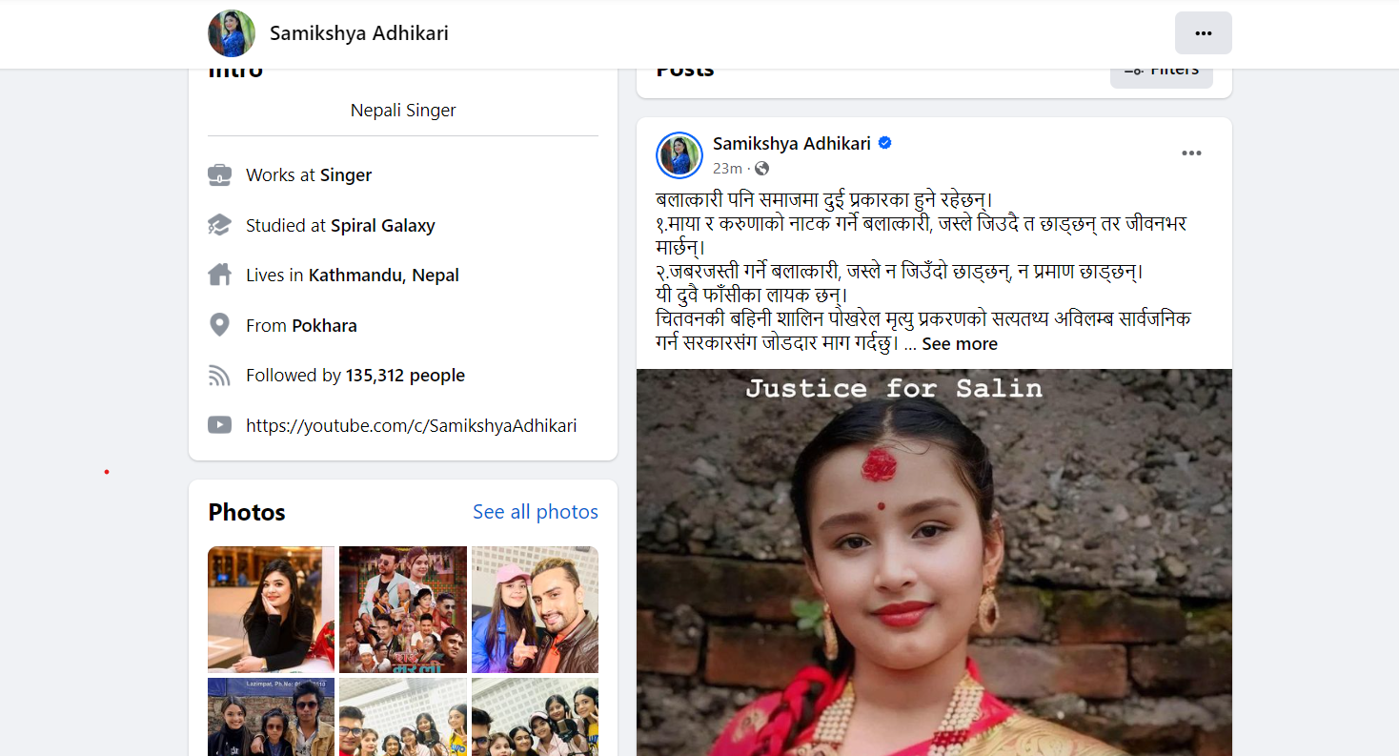Open the three-dot menu in the profile header
This screenshot has height=756, width=1399.
[x=1203, y=33]
